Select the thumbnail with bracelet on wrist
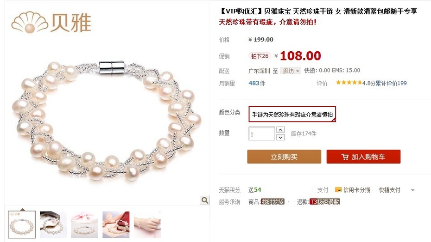 tap(147, 224)
